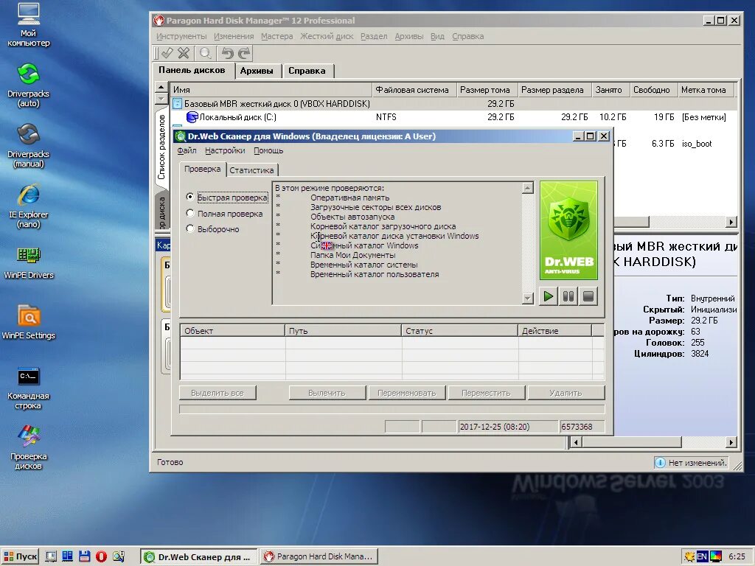
Task: Open 'Жесткий диск' menu in Paragon
Action: [327, 36]
